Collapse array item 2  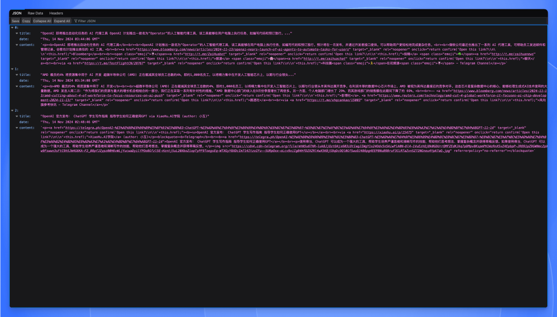click(x=12, y=110)
